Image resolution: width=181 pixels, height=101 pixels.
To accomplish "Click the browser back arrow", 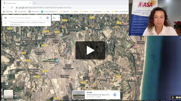I will click(4, 8).
